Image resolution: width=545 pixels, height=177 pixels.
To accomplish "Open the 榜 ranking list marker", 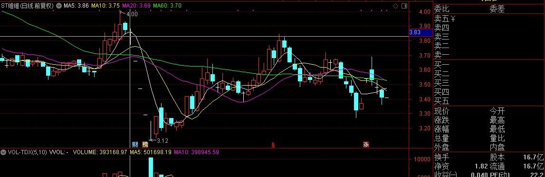I will (145, 144).
